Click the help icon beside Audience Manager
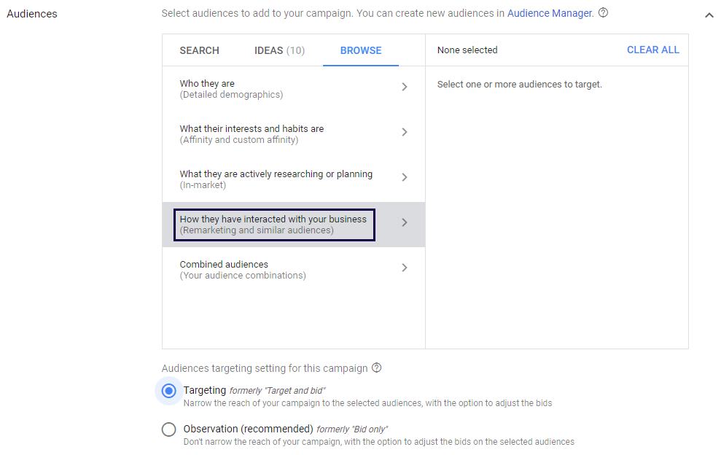Image resolution: width=721 pixels, height=455 pixels. (603, 13)
